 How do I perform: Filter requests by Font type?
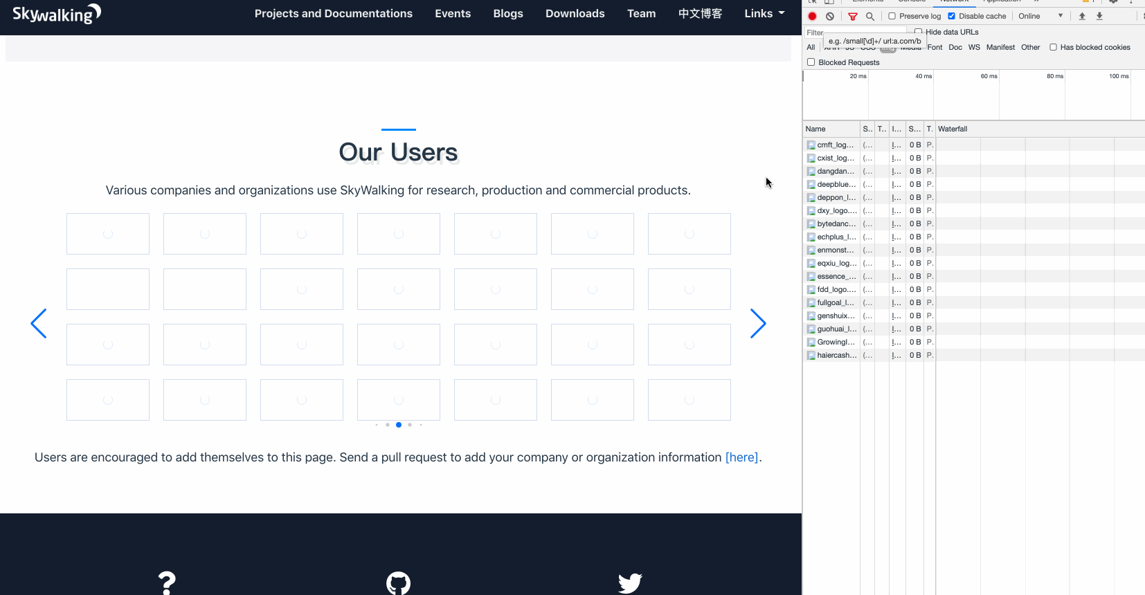point(935,47)
